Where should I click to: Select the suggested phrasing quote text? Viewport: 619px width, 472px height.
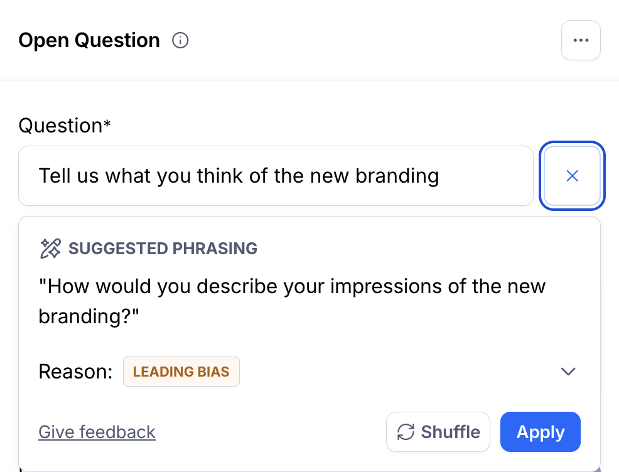(x=292, y=301)
